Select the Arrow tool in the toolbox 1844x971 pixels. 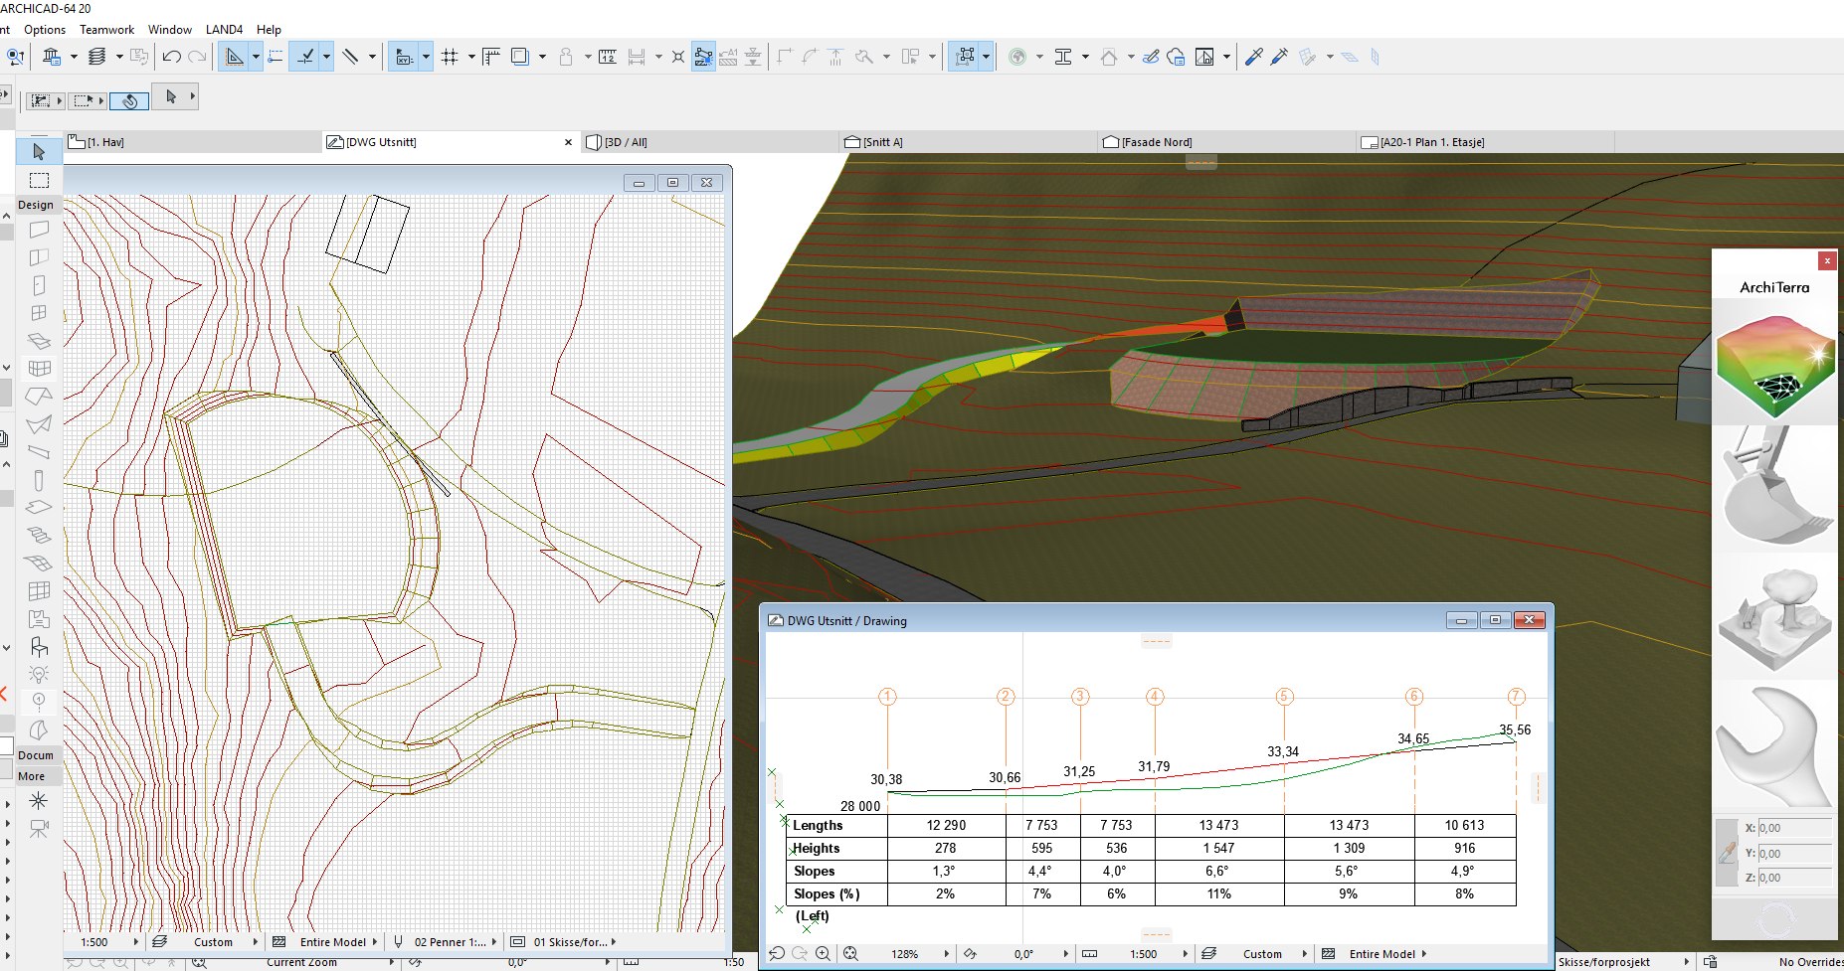click(39, 152)
